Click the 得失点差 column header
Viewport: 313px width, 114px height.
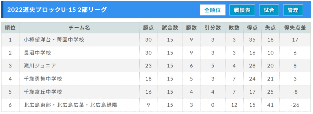(295, 28)
